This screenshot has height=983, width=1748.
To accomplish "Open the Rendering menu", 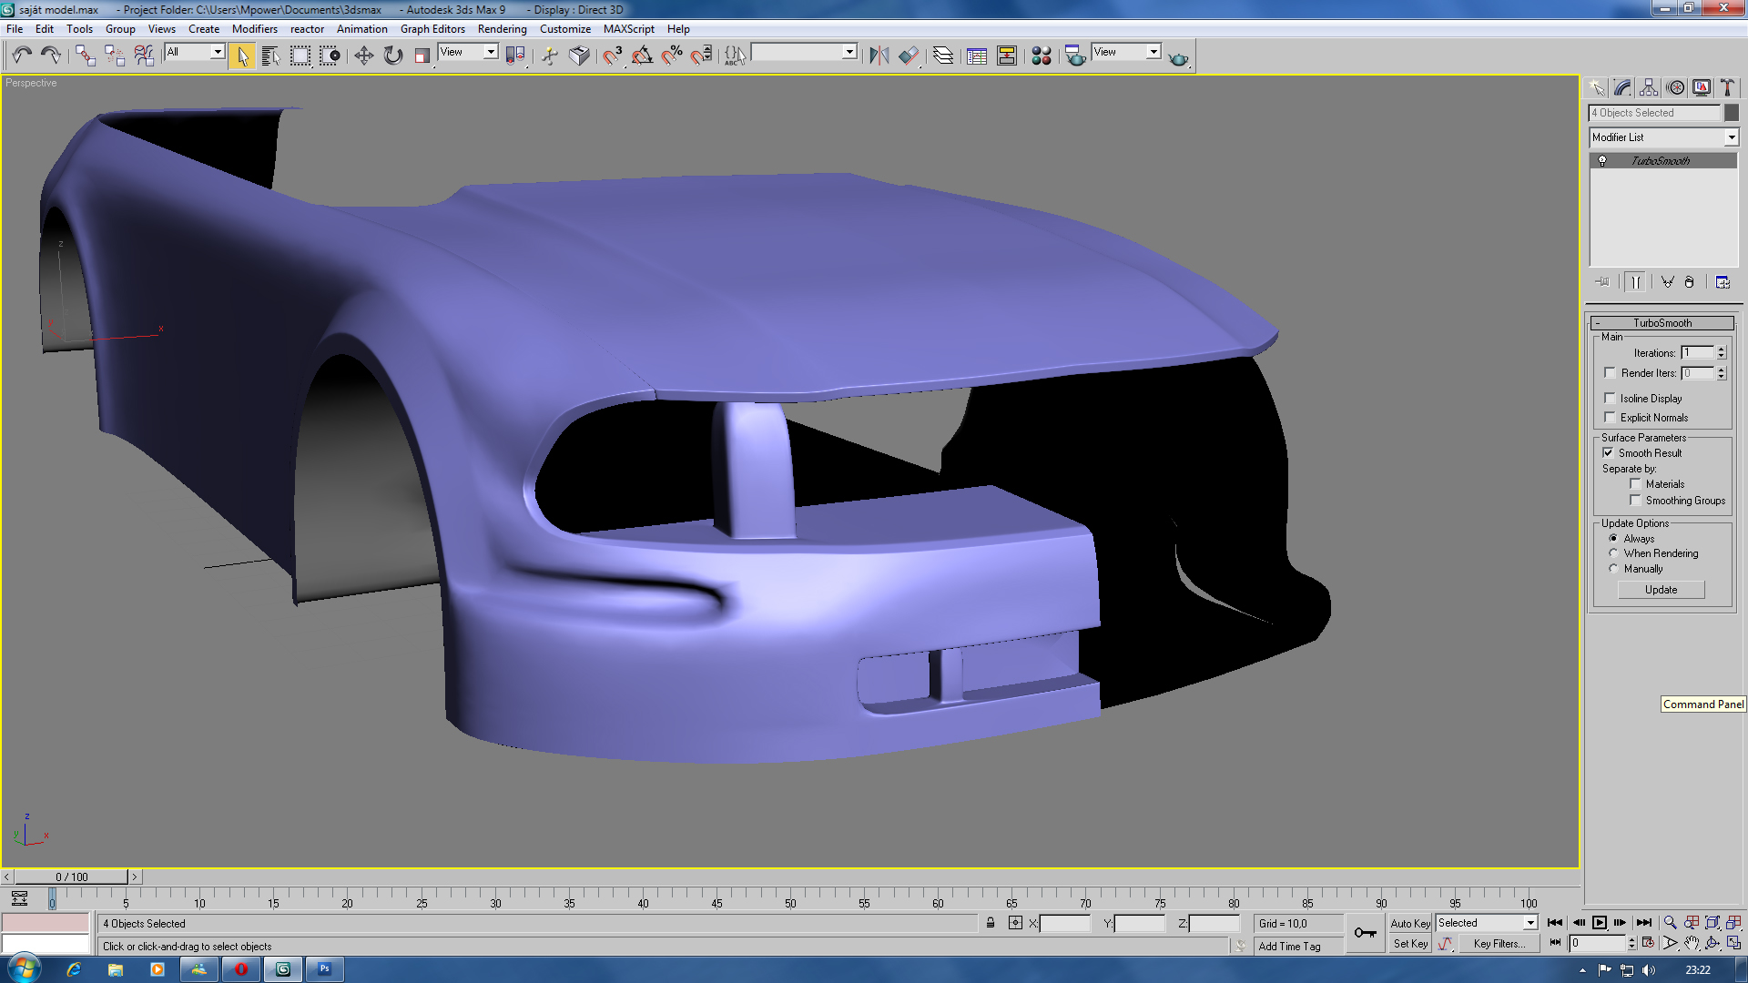I will pyautogui.click(x=502, y=29).
